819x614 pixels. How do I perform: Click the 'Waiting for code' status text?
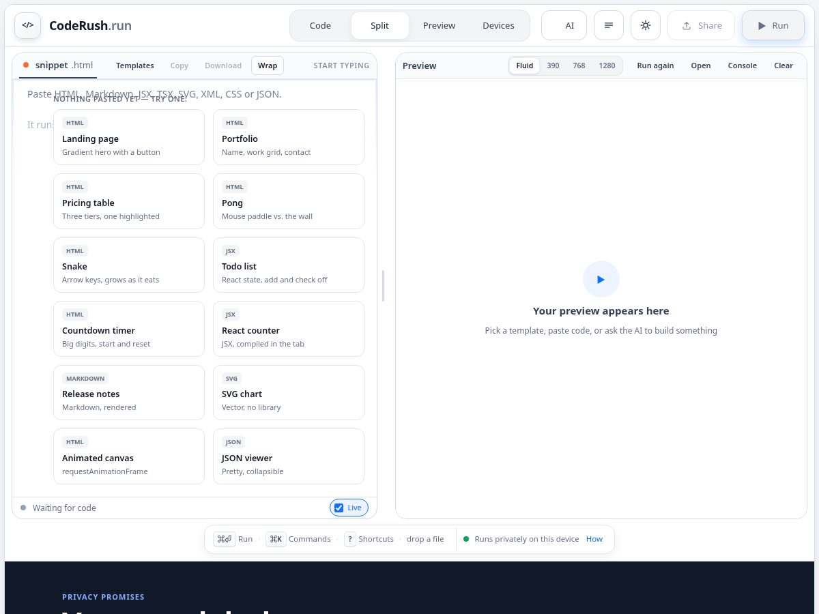click(x=64, y=508)
